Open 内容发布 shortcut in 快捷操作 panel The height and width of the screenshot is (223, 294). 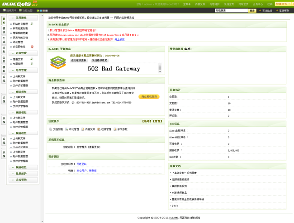pyautogui.click(x=88, y=129)
